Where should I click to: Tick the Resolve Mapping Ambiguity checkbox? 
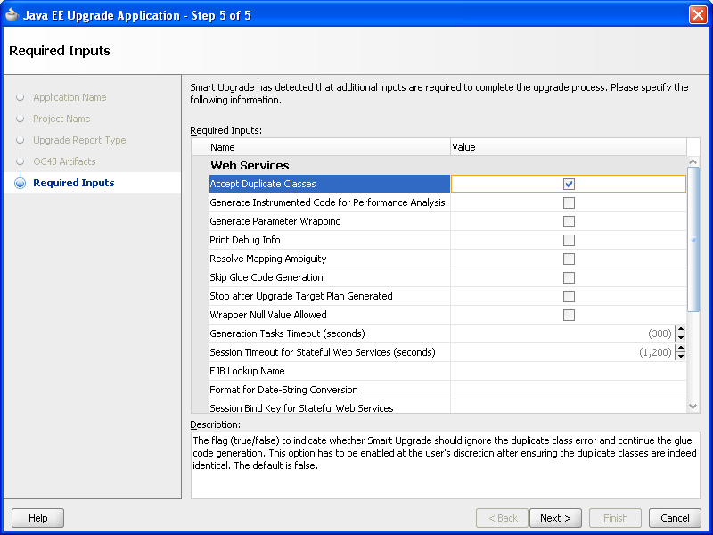point(569,259)
